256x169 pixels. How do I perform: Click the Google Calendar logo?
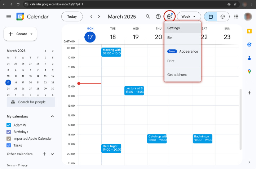(x=20, y=17)
